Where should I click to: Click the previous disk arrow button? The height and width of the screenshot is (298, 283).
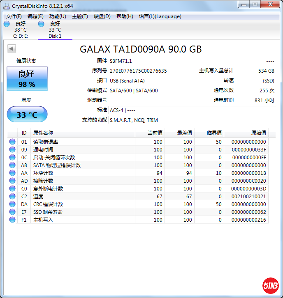[12, 49]
